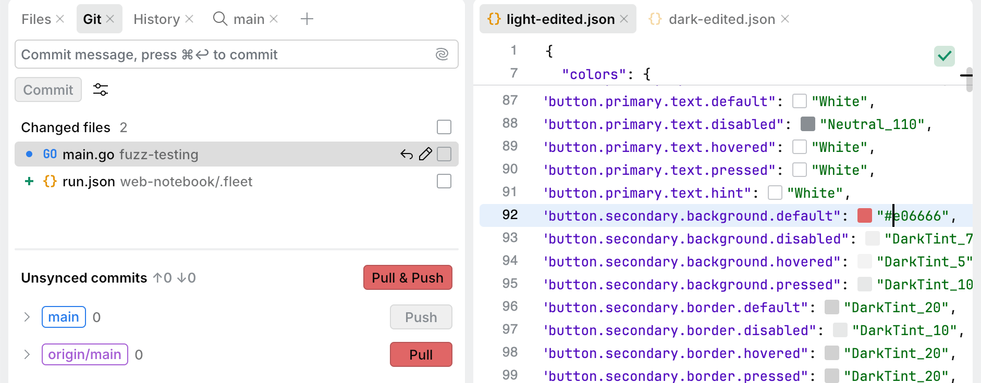
Task: Click the AI commit message generator icon
Action: 442,54
